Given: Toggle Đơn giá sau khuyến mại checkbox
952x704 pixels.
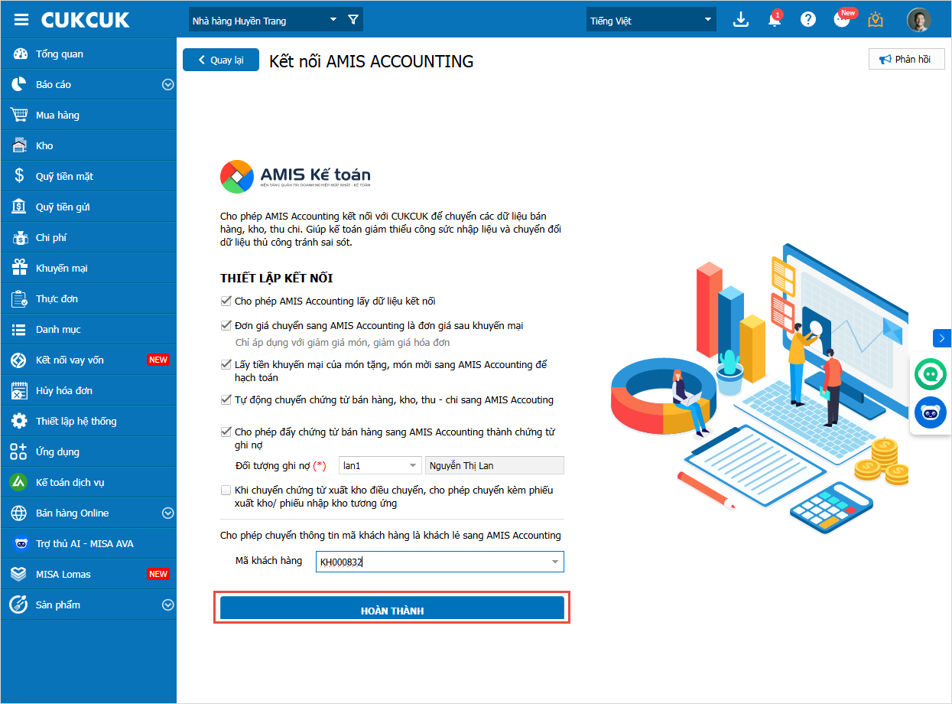Looking at the screenshot, I should click(226, 325).
